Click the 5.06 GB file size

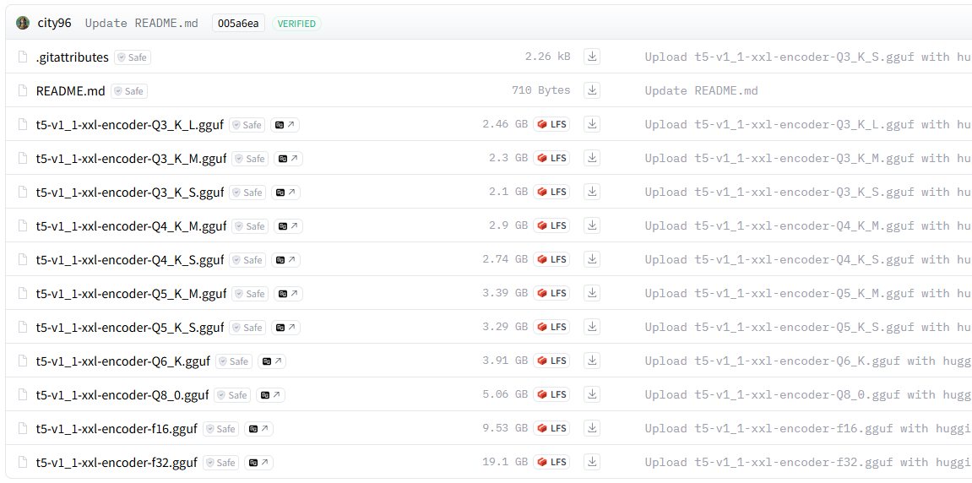505,394
